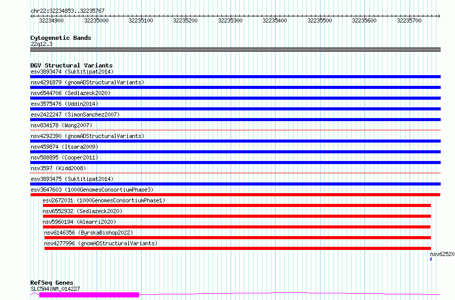Click ruler position 32235500

[320, 20]
